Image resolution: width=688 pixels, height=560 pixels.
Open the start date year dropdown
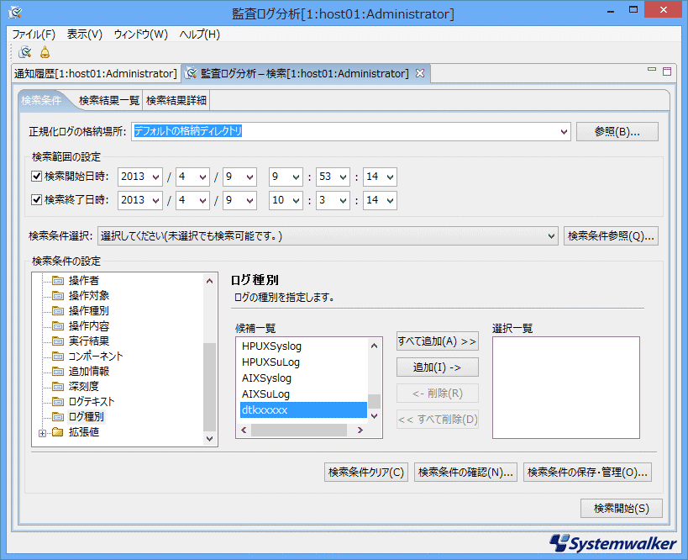click(x=155, y=177)
